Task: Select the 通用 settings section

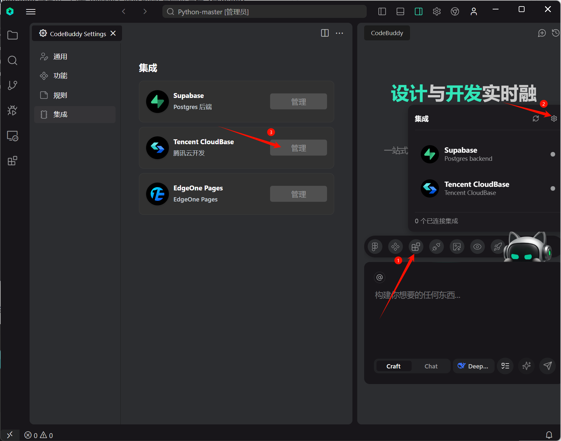Action: click(x=60, y=57)
